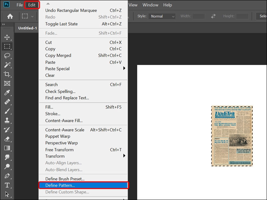Select the Move tool

coord(7,37)
